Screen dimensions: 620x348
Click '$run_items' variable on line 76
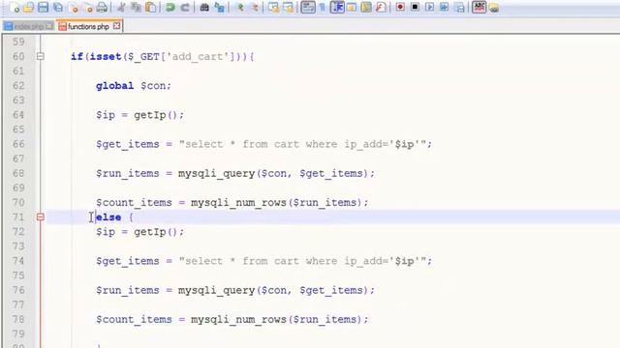[127, 290]
